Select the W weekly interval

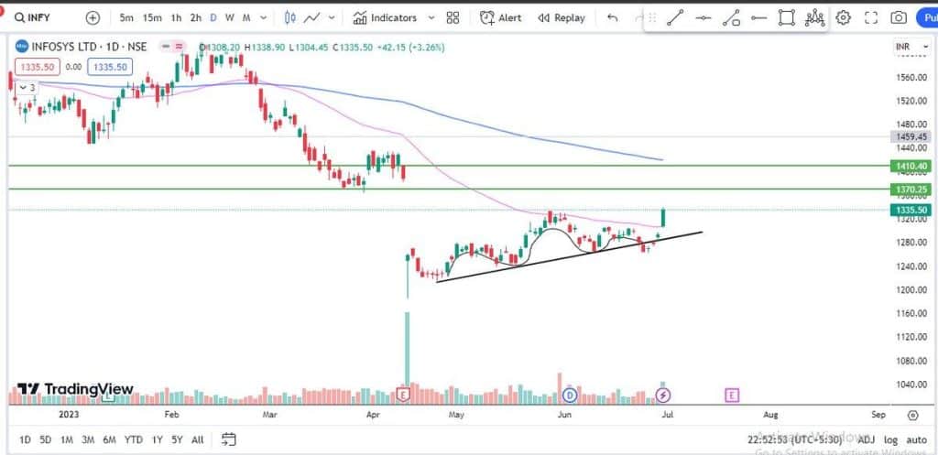pyautogui.click(x=229, y=18)
